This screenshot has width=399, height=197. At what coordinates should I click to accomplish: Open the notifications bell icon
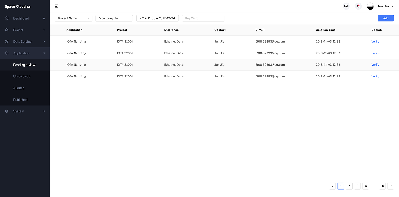coord(358,6)
